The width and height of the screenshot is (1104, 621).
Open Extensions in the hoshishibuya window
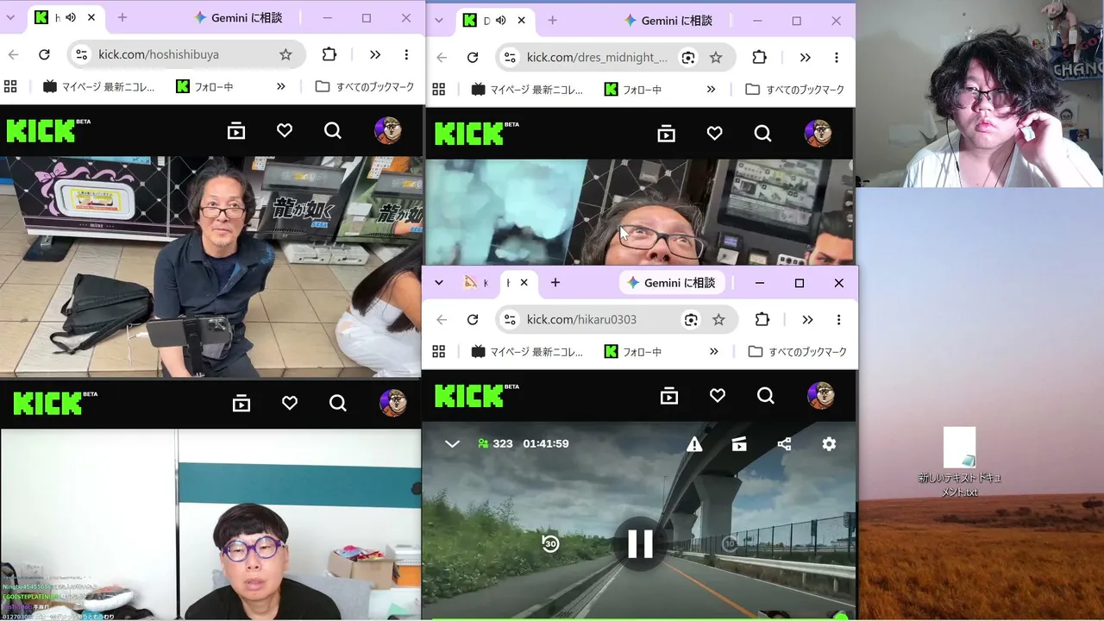[x=329, y=54]
